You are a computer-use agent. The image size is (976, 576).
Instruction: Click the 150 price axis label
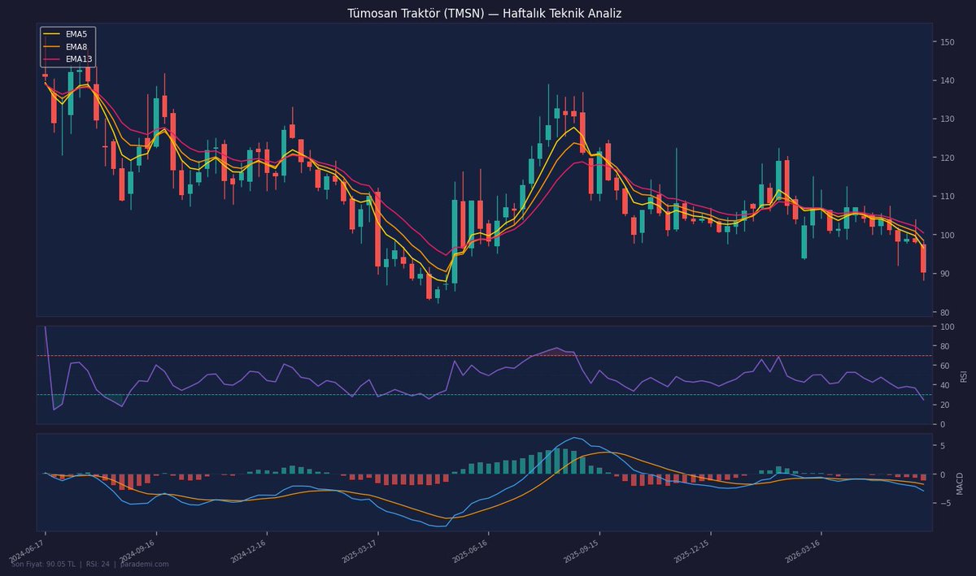click(948, 42)
